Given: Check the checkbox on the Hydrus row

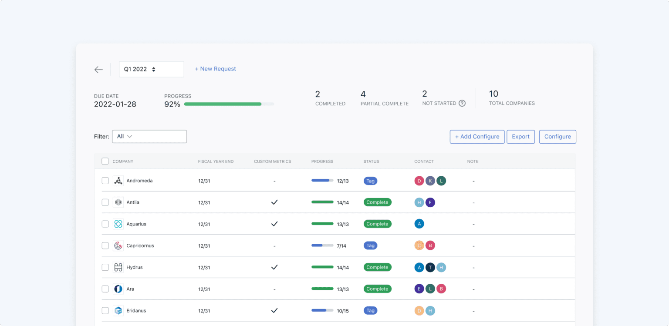Looking at the screenshot, I should (x=105, y=267).
